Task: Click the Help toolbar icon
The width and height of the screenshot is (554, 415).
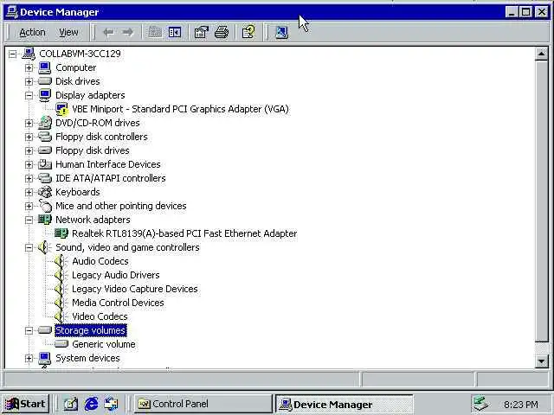Action: [x=248, y=32]
